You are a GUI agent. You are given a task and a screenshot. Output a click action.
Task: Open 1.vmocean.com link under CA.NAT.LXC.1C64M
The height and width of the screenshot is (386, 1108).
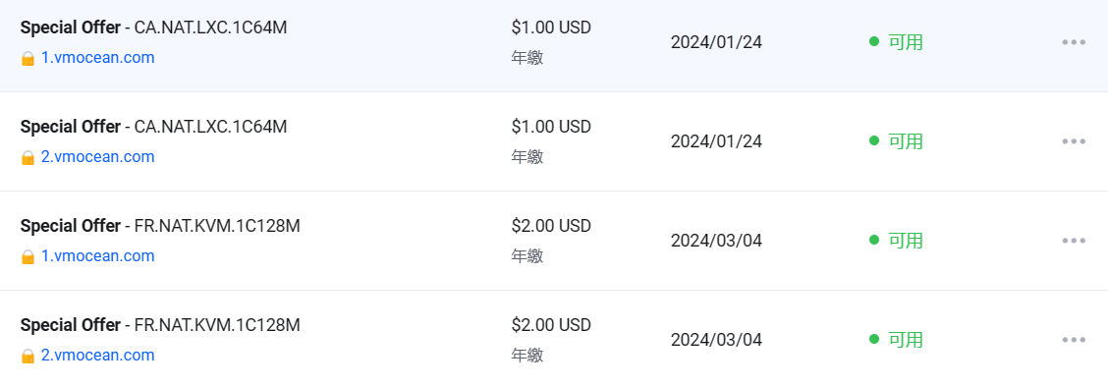coord(97,58)
